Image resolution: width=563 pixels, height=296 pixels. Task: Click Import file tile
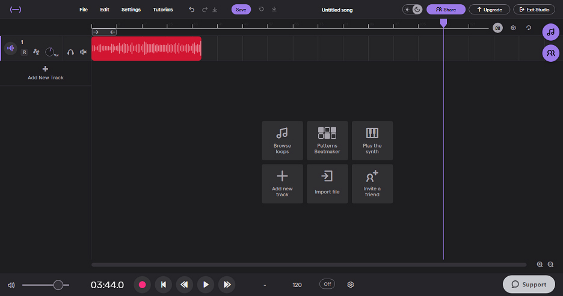click(327, 184)
